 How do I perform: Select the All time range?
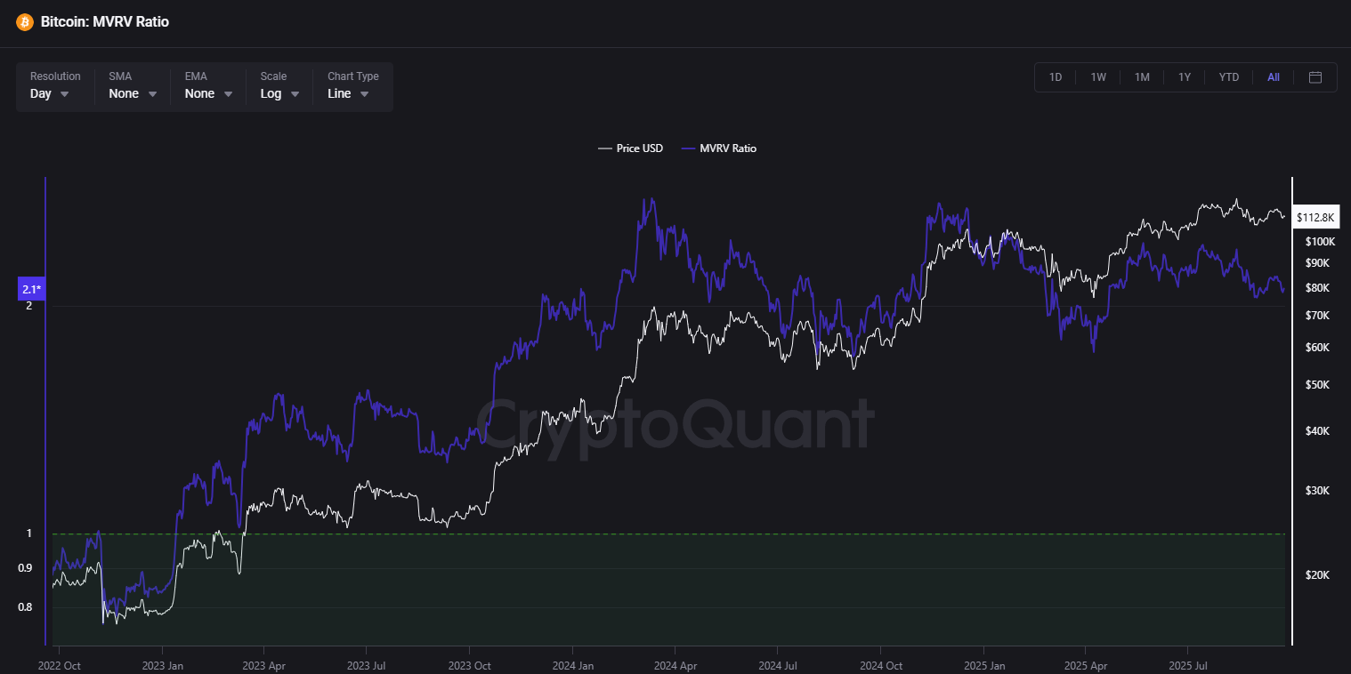tap(1274, 77)
